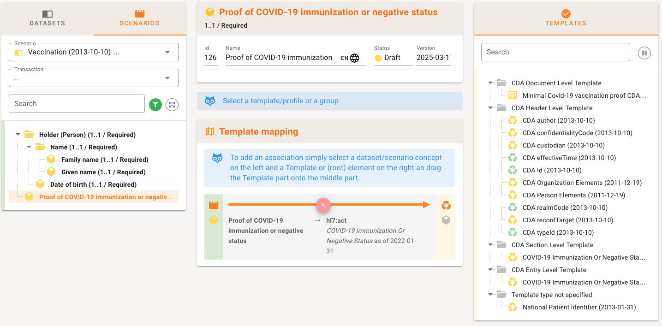The width and height of the screenshot is (662, 326).
Task: Click the globe language icon next to Name
Action: pyautogui.click(x=354, y=58)
